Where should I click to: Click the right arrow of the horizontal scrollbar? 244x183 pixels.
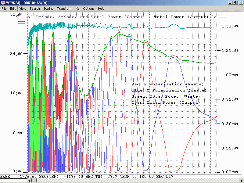(x=241, y=181)
